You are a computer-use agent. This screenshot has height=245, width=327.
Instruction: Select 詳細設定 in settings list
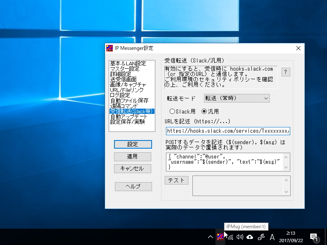coord(132,74)
